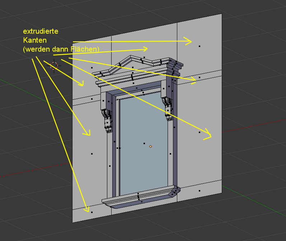286x241 pixels.
Task: Click the red-white 3D cursor crosshair
Action: tap(54, 66)
